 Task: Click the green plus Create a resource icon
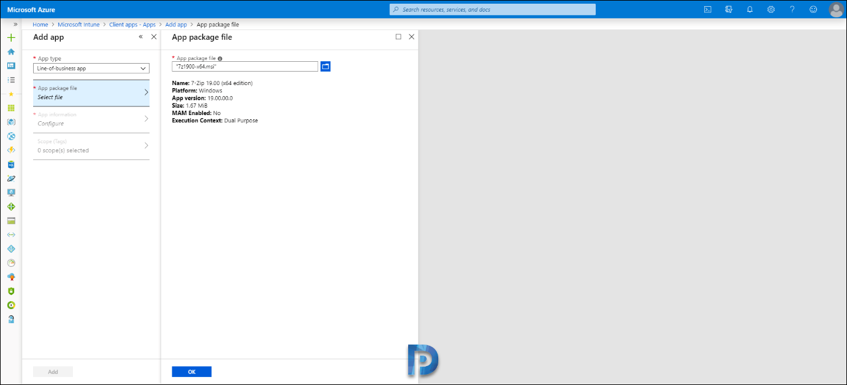[11, 37]
